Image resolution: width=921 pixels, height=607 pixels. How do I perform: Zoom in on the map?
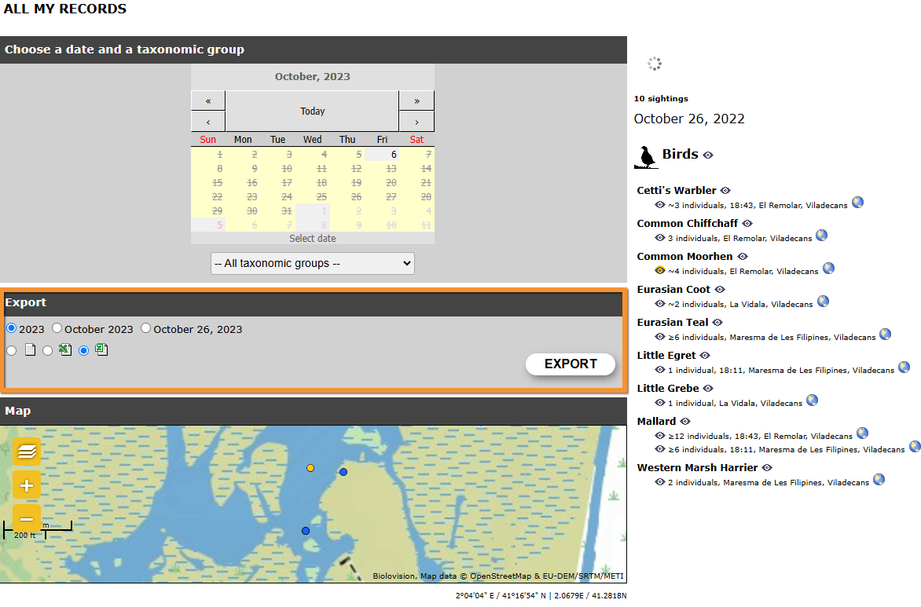tap(26, 486)
